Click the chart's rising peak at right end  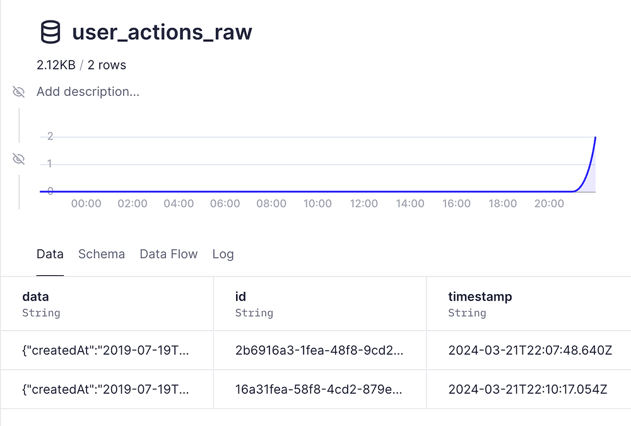coord(595,138)
